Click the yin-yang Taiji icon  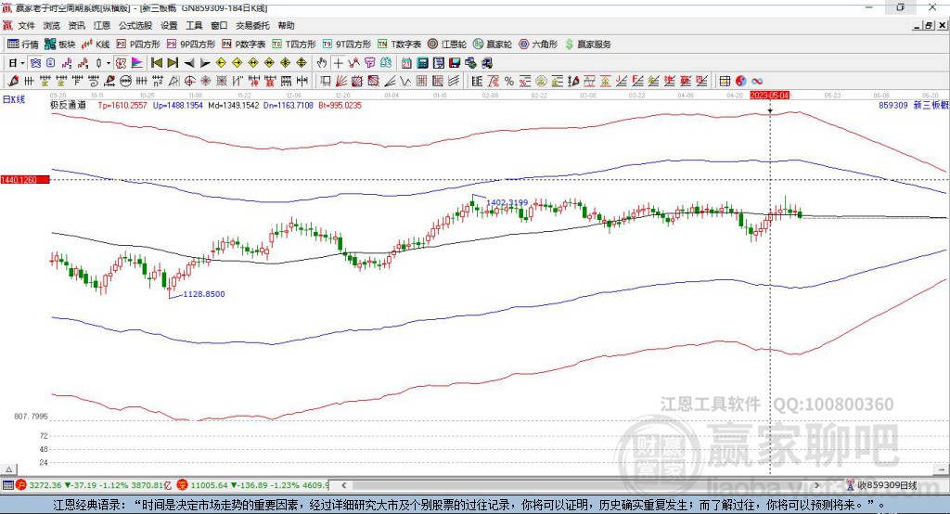(x=741, y=81)
